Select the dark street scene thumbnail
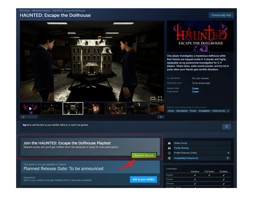 (x=51, y=108)
